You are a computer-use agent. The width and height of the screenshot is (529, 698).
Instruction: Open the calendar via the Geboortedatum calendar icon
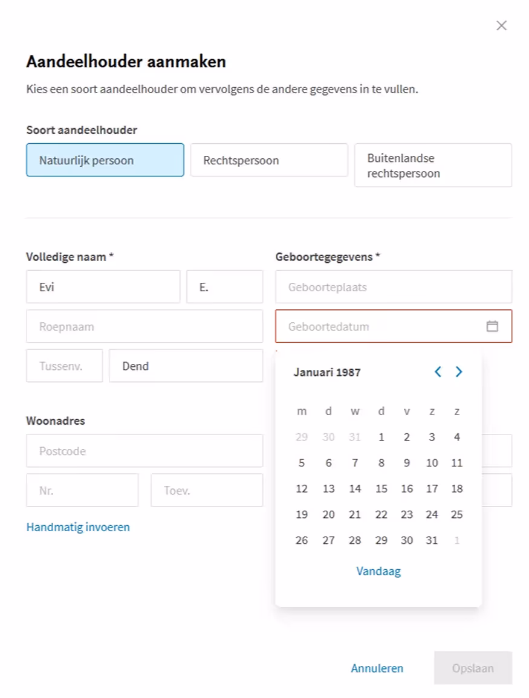click(x=494, y=326)
